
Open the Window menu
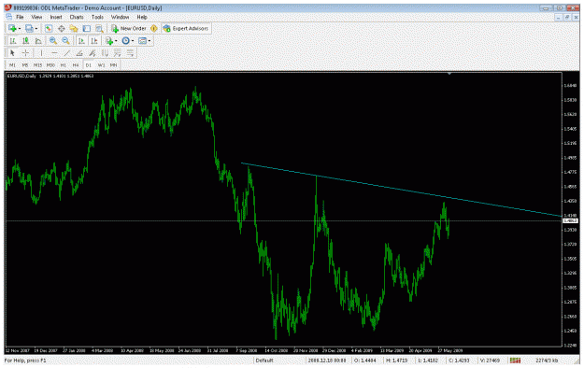click(x=120, y=17)
